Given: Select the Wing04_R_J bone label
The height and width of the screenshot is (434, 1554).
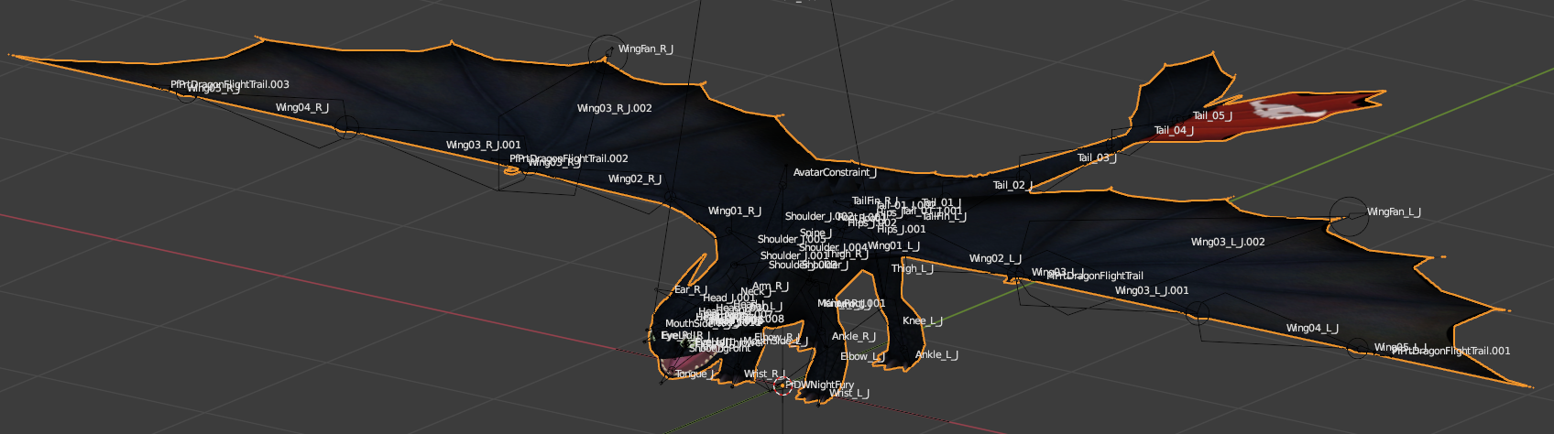Looking at the screenshot, I should (x=302, y=108).
